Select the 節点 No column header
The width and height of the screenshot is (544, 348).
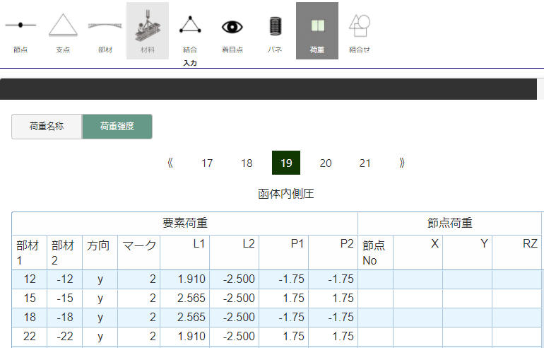(376, 253)
